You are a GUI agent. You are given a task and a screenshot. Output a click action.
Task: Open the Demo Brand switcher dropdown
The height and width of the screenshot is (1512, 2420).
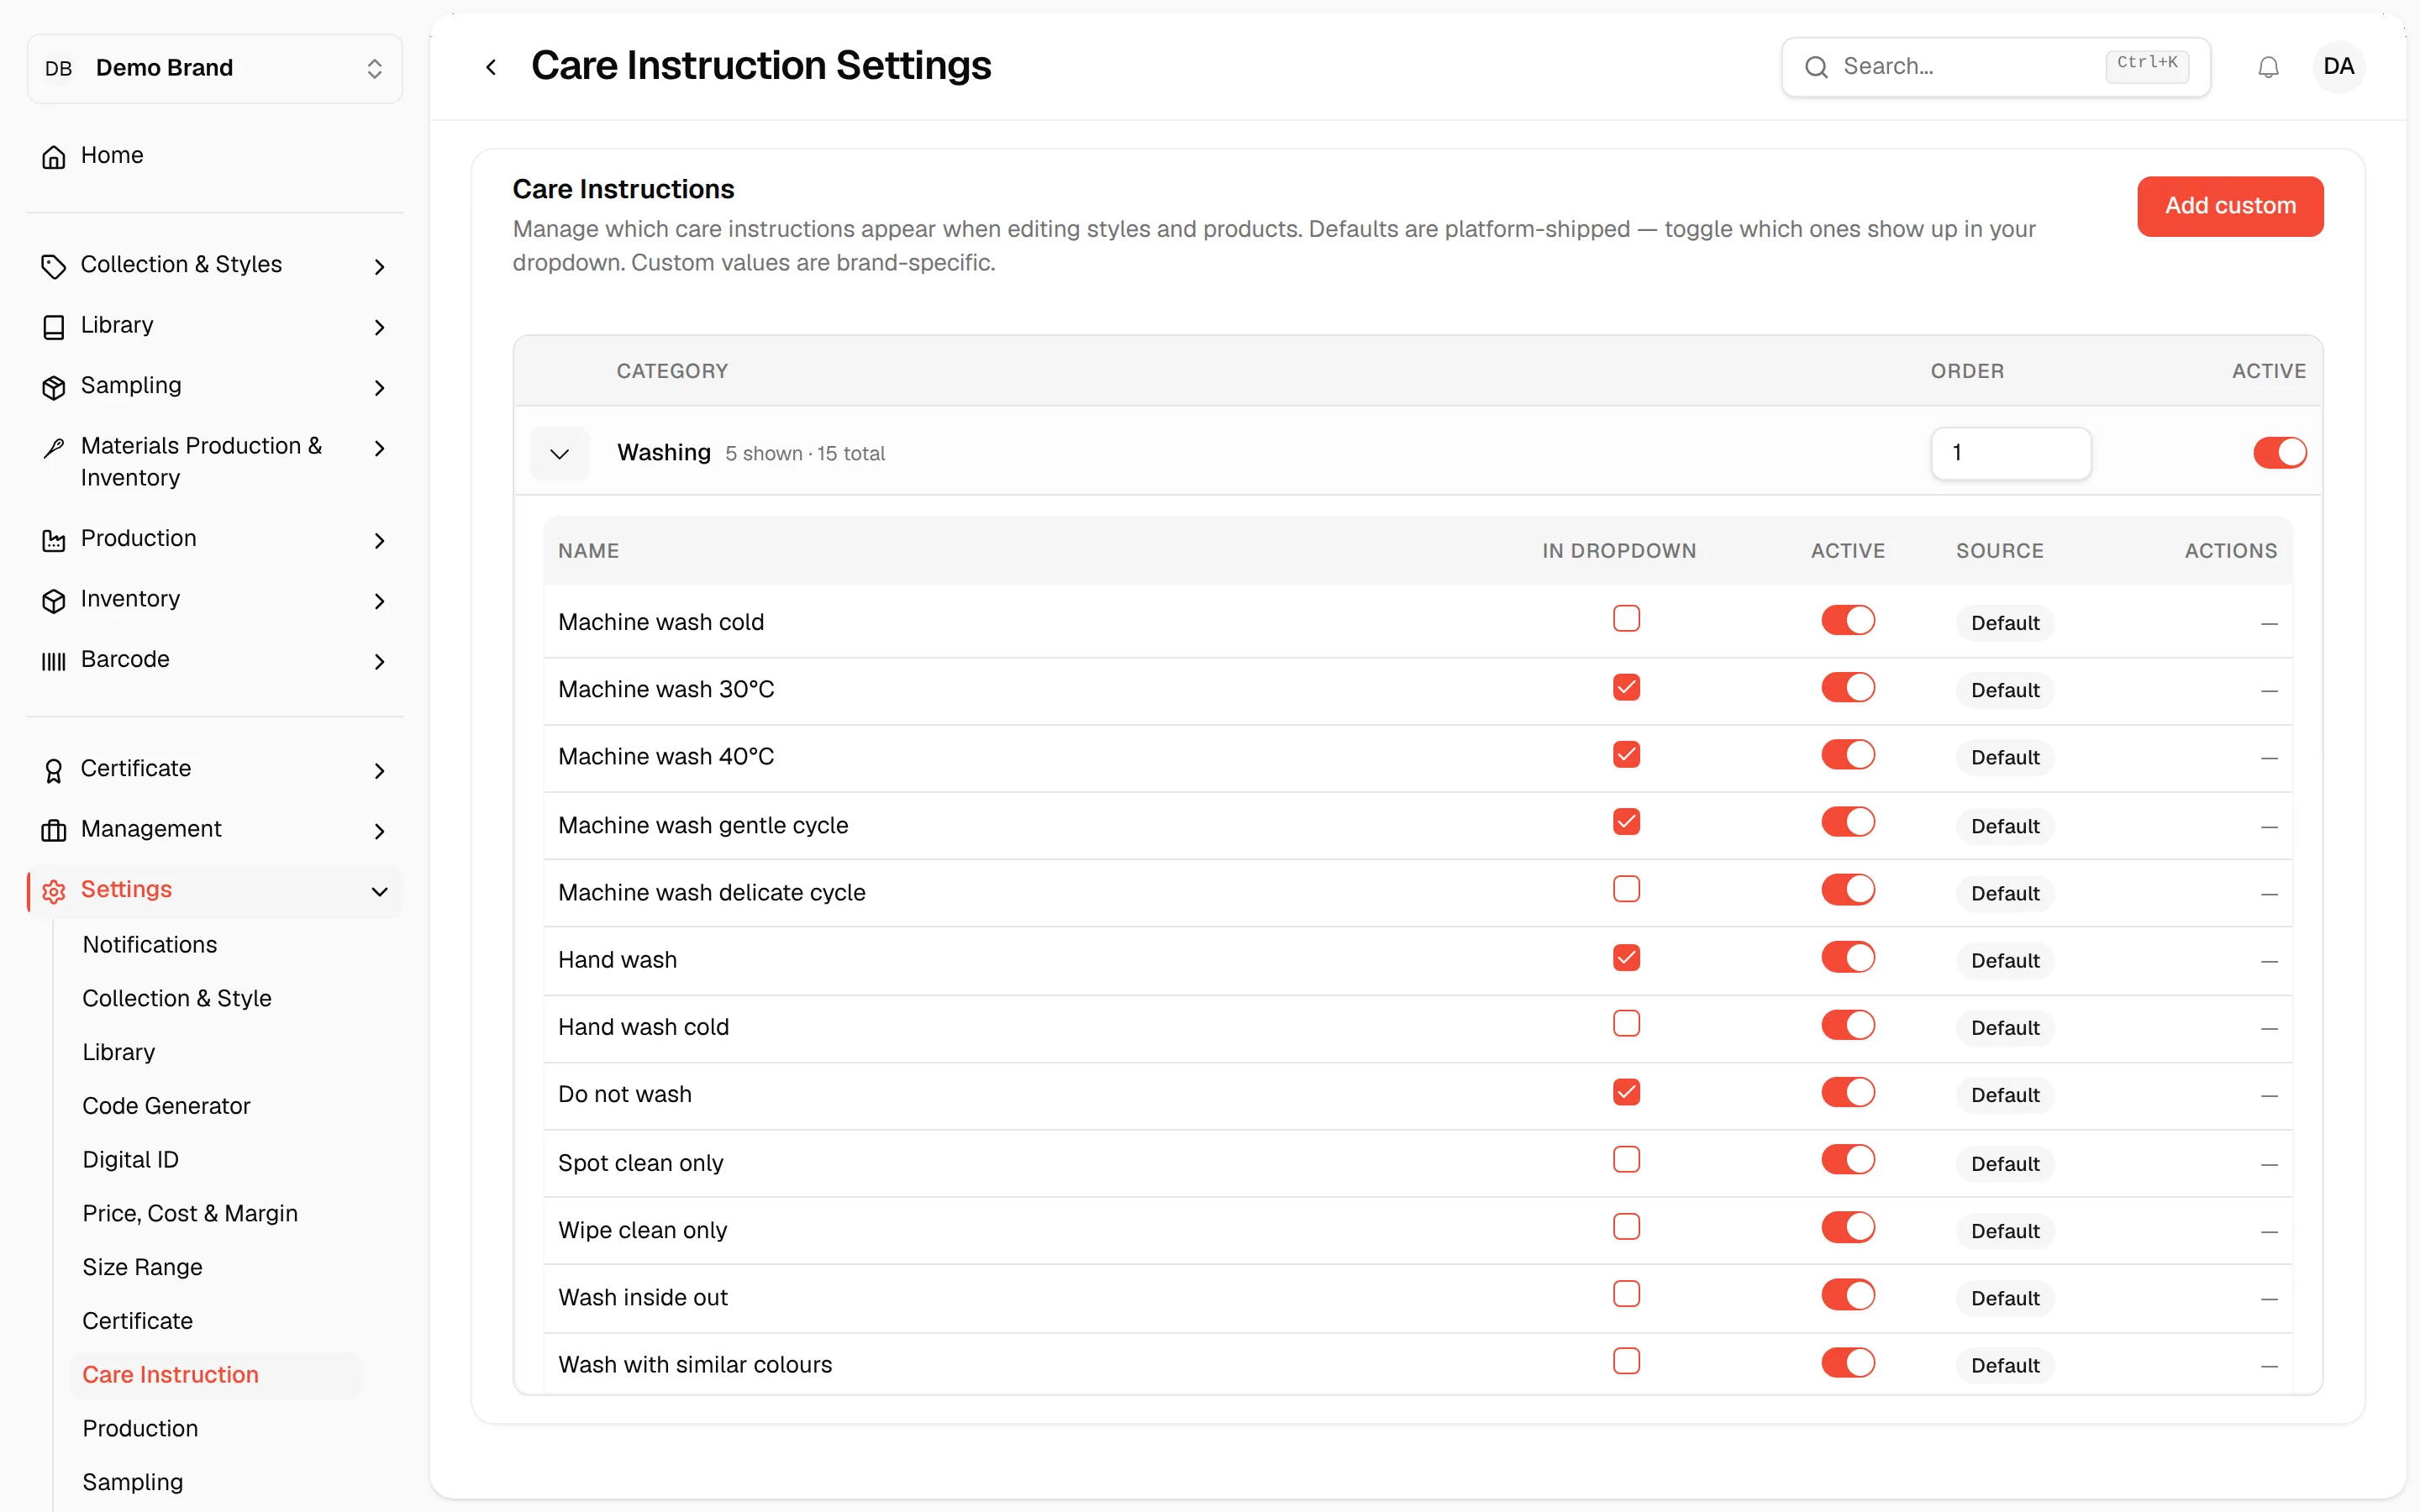click(215, 68)
